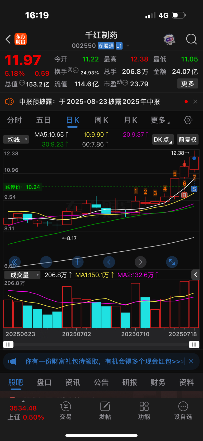The width and height of the screenshot is (203, 441).
Task: Open 发帖 post icon in bottom bar
Action: tap(105, 411)
